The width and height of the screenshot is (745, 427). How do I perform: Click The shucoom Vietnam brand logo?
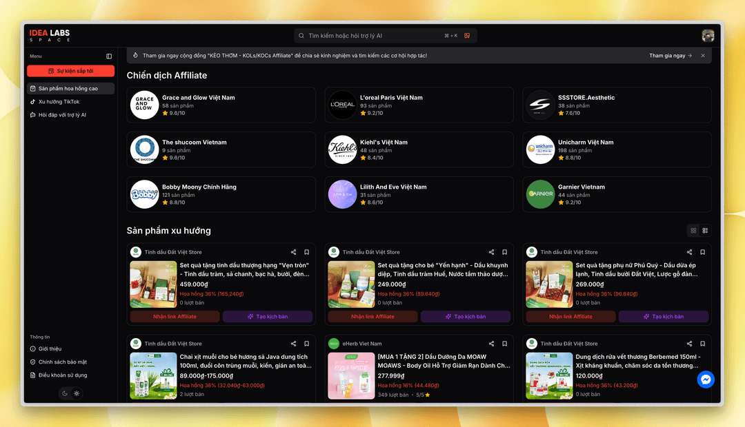click(144, 149)
